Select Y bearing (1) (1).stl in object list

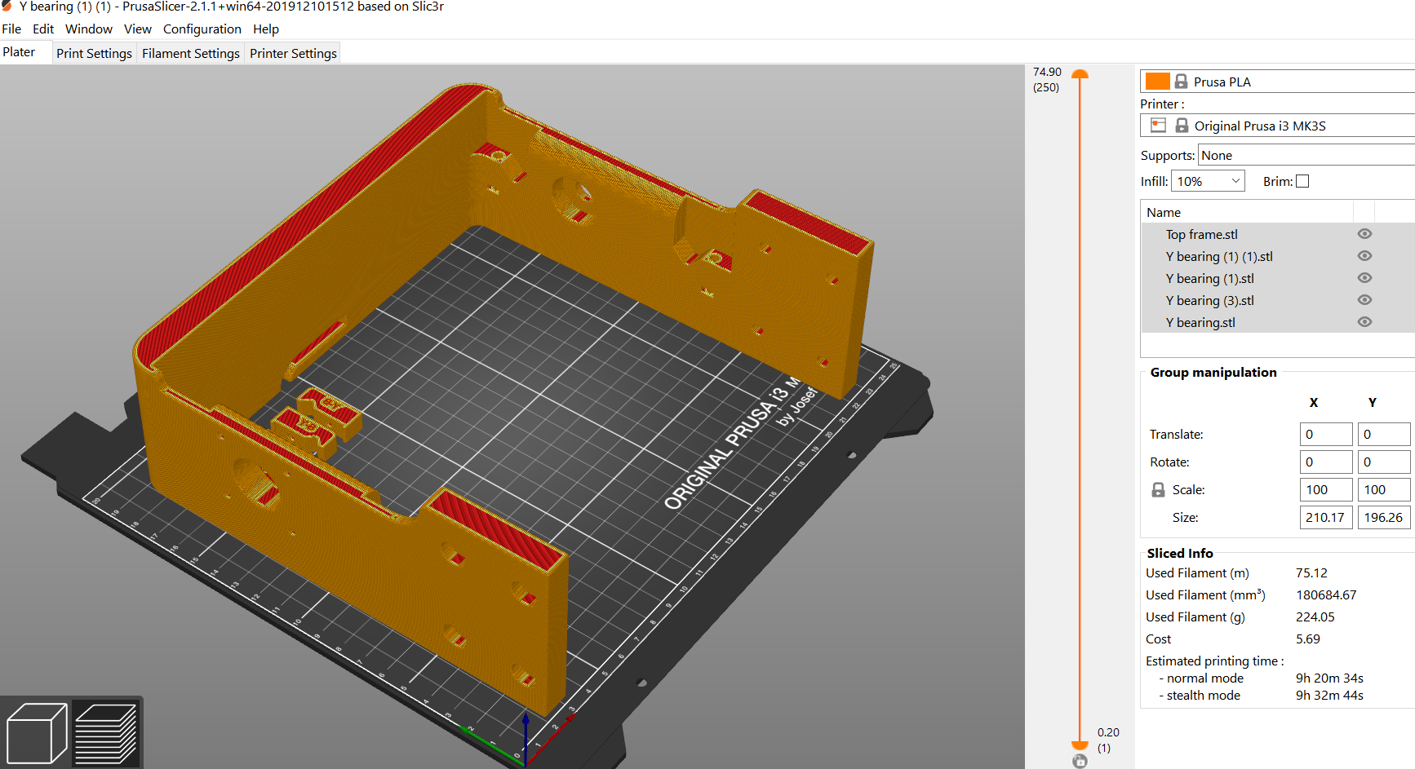point(1219,257)
